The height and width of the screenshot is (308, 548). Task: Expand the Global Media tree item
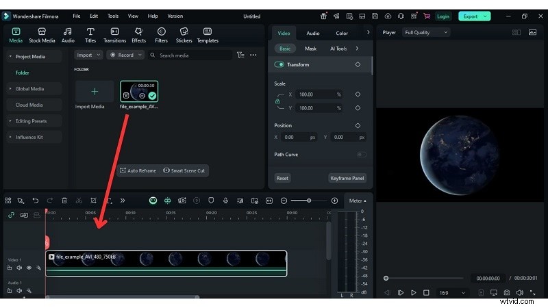[x=29, y=88]
